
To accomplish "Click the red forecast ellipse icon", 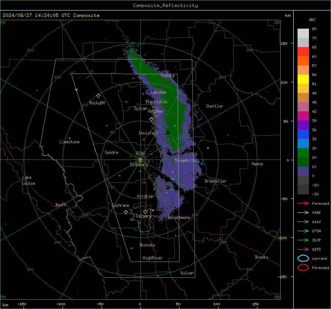I will [303, 267].
